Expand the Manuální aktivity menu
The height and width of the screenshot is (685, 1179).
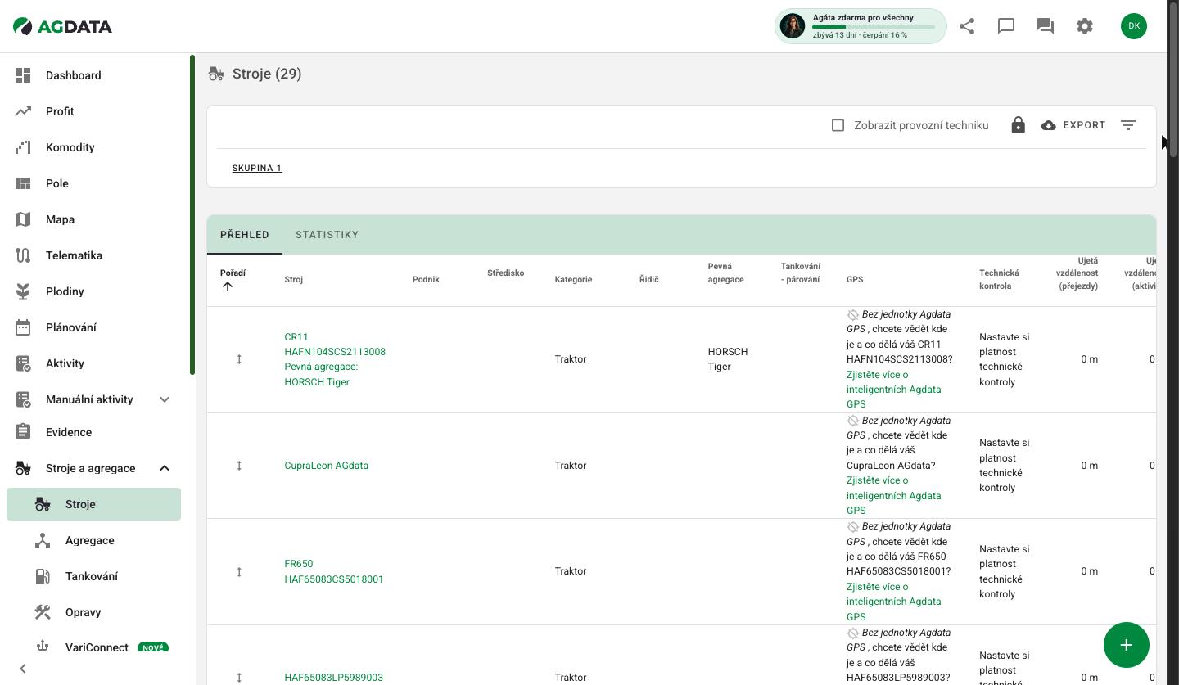[x=165, y=399]
